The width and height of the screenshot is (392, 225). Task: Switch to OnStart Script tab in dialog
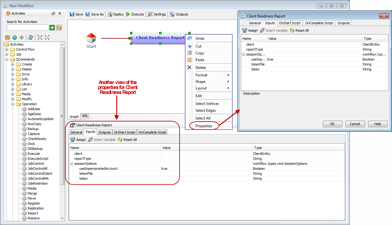pyautogui.click(x=290, y=23)
